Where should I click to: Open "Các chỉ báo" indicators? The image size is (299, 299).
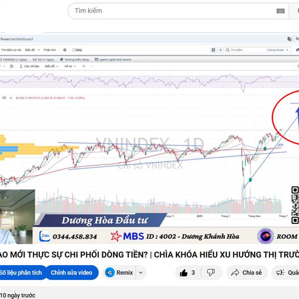click(x=29, y=66)
